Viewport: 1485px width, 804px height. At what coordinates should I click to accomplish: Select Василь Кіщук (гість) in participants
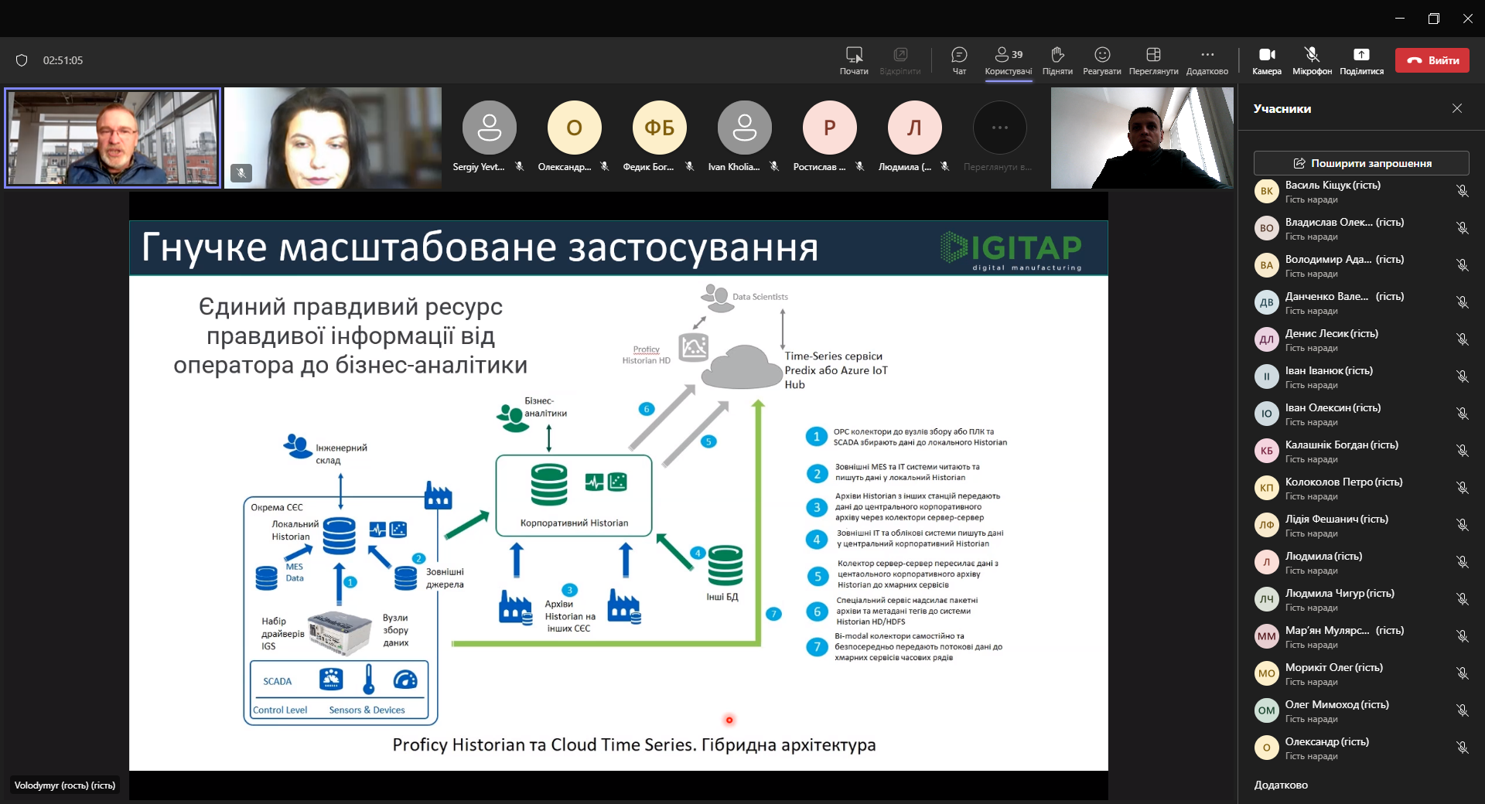(x=1361, y=191)
